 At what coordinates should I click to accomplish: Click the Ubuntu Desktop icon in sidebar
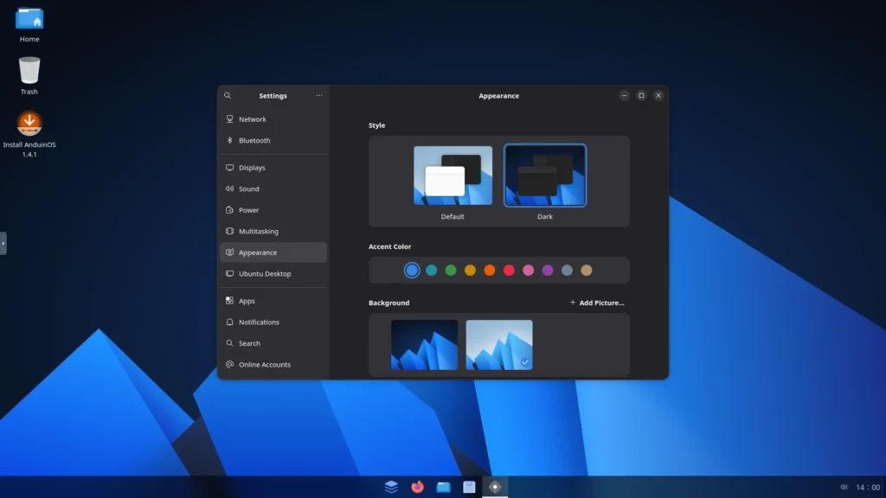229,273
